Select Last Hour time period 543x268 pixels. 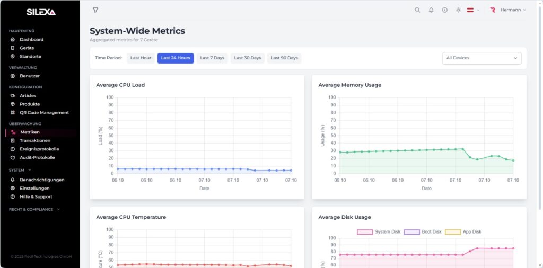coord(141,58)
